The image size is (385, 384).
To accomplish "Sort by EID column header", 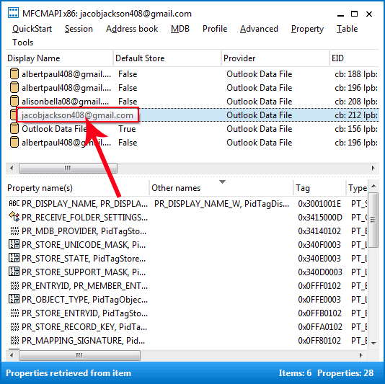I will (x=354, y=58).
